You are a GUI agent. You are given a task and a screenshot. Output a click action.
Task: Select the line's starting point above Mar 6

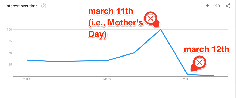pyautogui.click(x=27, y=60)
